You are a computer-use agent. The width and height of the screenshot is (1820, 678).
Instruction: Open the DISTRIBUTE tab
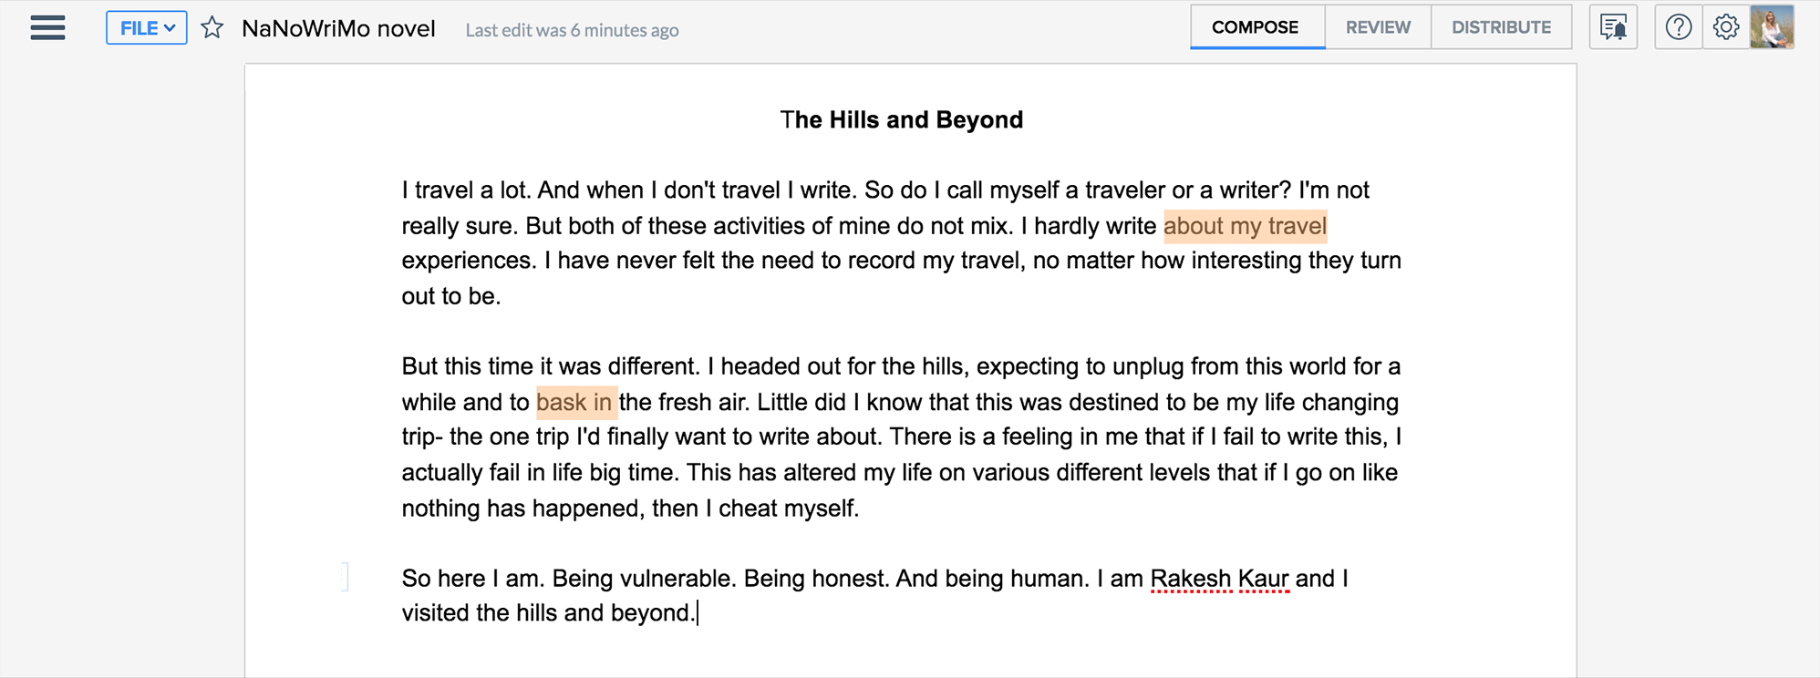point(1501,27)
